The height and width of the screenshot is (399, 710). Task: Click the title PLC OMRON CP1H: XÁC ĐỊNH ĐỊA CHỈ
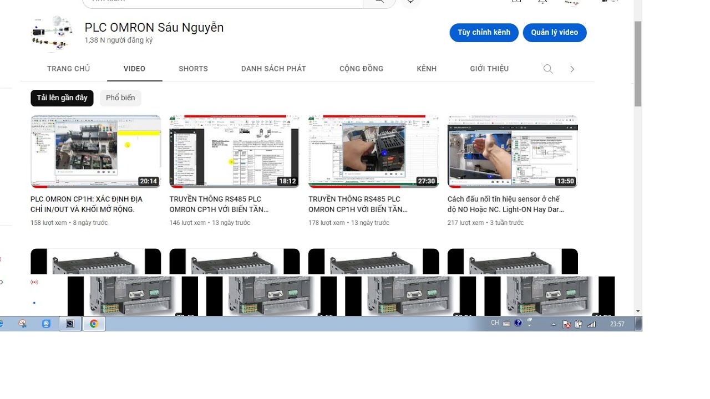pos(87,204)
